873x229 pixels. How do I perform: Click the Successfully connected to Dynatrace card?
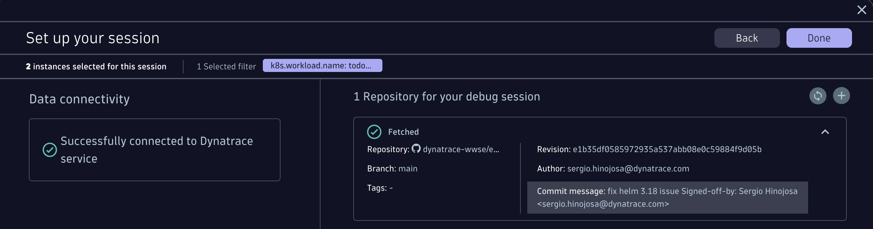click(155, 150)
